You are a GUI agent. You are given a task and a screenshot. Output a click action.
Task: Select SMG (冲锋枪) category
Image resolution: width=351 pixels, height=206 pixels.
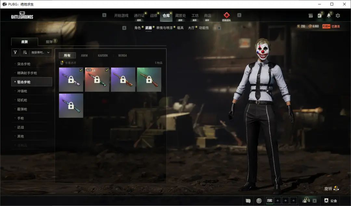pos(32,91)
